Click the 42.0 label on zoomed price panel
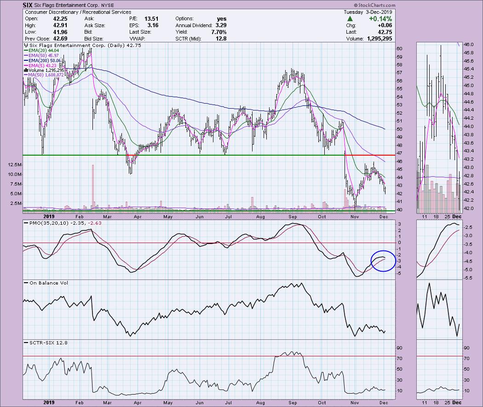483x407 pixels. [x=469, y=209]
